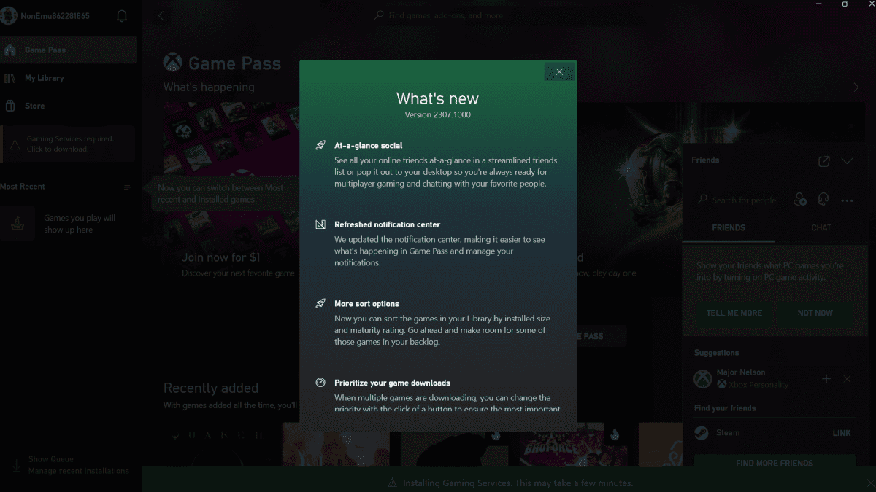Click the 'Join now for $1' card

231,192
